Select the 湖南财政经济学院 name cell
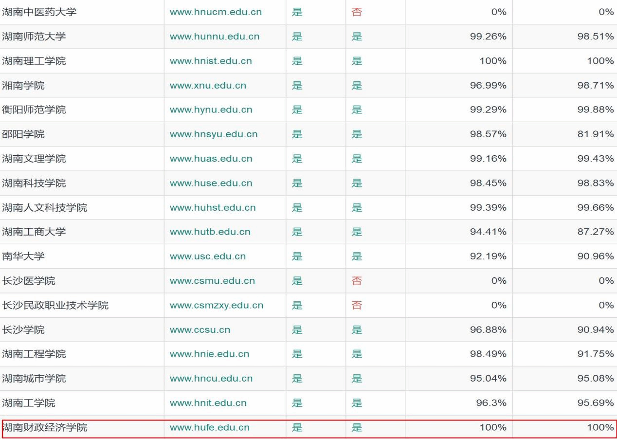This screenshot has height=439, width=617. tap(45, 428)
